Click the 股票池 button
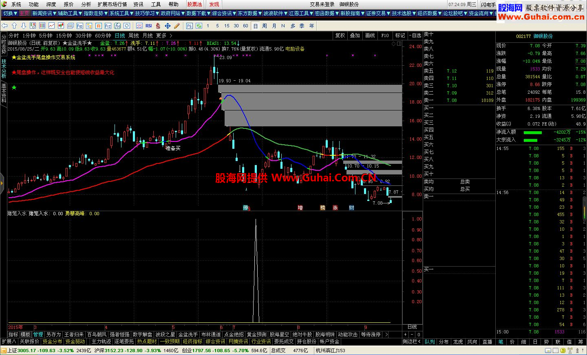This screenshot has height=355, width=587. (x=194, y=4)
